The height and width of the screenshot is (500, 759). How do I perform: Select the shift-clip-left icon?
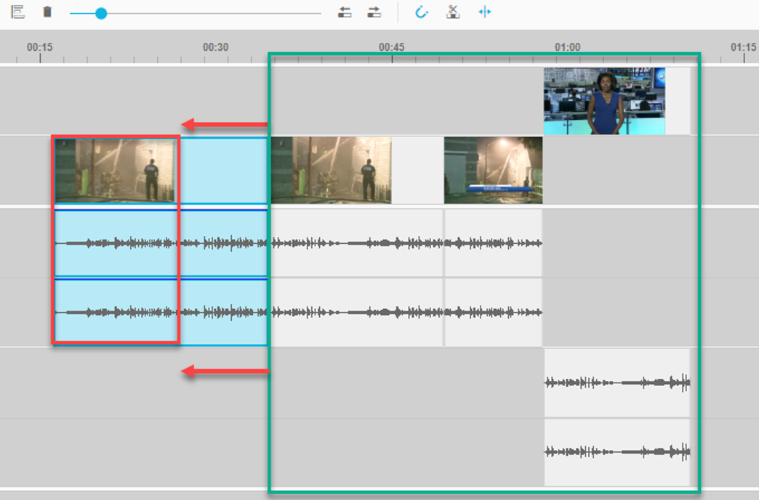click(x=345, y=12)
